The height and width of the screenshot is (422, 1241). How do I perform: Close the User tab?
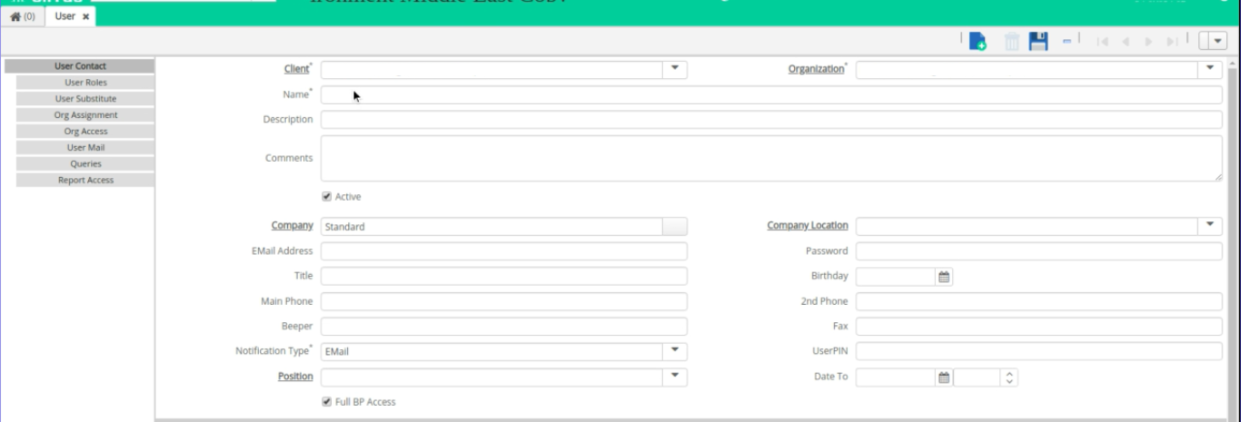(85, 16)
